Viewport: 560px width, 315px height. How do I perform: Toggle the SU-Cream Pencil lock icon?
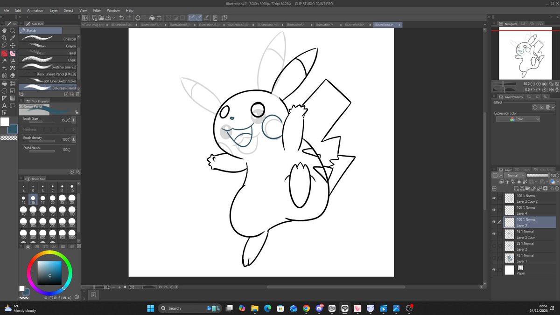(x=77, y=112)
